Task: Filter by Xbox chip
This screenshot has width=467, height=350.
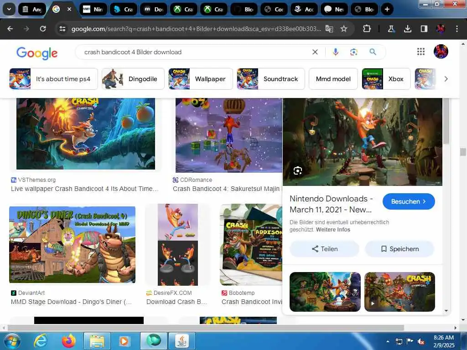Action: pyautogui.click(x=386, y=79)
